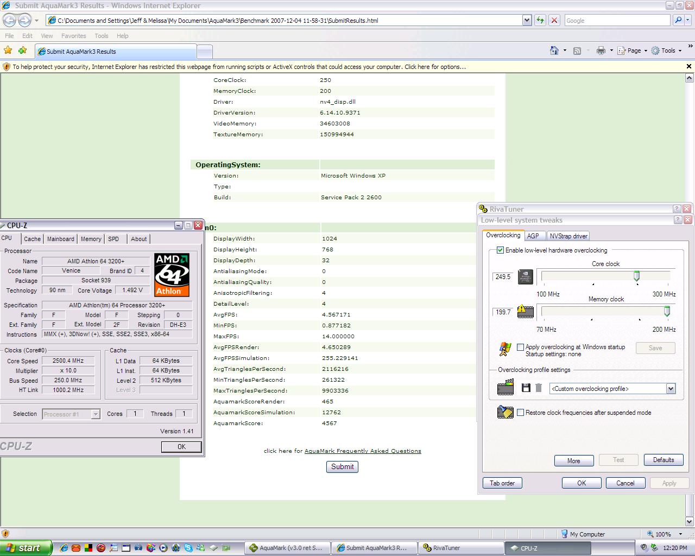Click Tab order button in RivaTuner
The width and height of the screenshot is (695, 556).
[502, 483]
